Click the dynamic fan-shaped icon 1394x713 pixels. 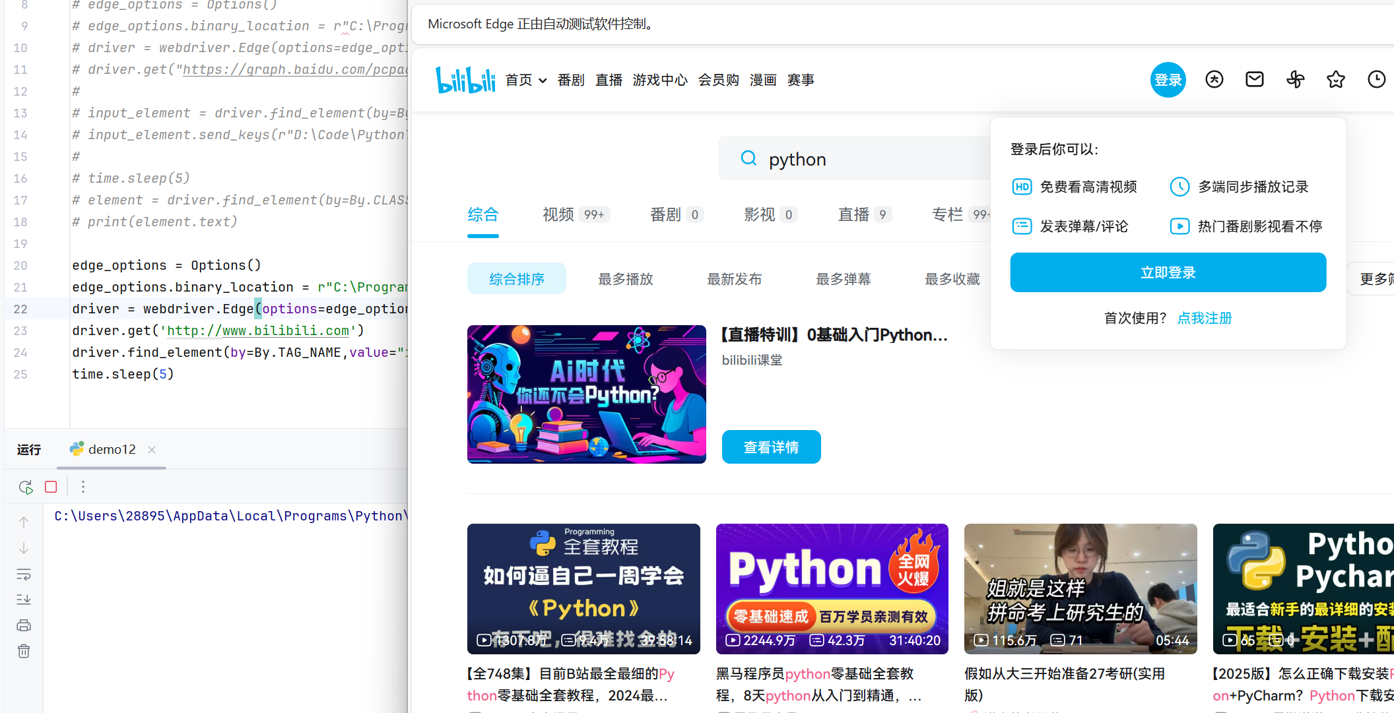(1295, 80)
